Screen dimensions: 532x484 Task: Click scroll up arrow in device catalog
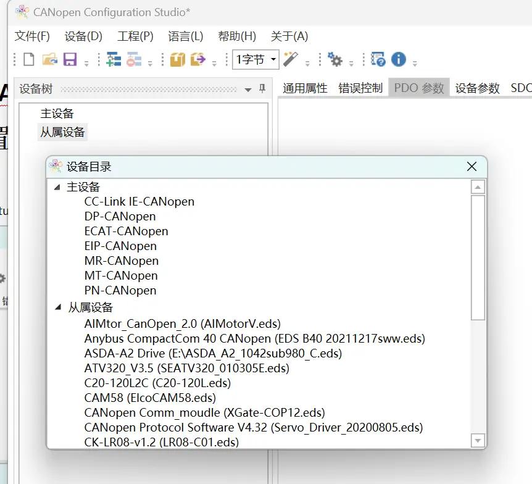pyautogui.click(x=478, y=187)
